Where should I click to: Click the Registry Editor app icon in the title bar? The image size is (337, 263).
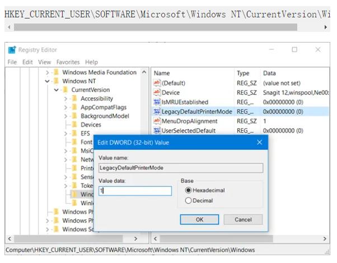[12, 50]
